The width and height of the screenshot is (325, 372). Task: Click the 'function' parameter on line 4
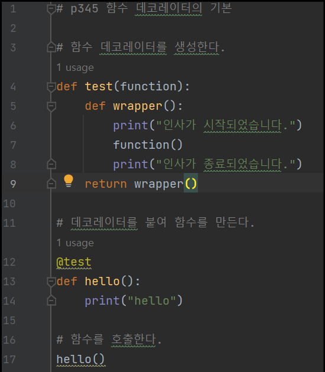(x=148, y=86)
